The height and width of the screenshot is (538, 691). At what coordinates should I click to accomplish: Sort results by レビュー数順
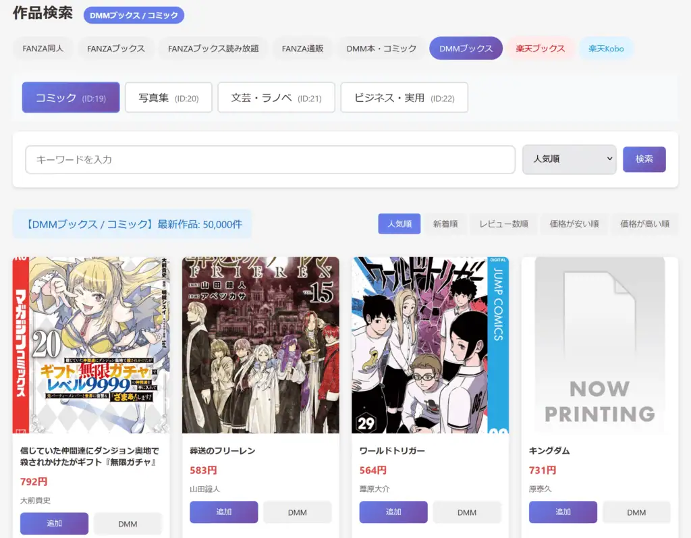pos(503,224)
